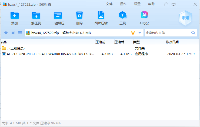Open the 工具 (Tools) hexagon icon
This screenshot has width=200, height=127.
(123, 15)
